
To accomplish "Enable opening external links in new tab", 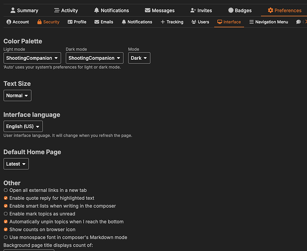I will [6, 190].
